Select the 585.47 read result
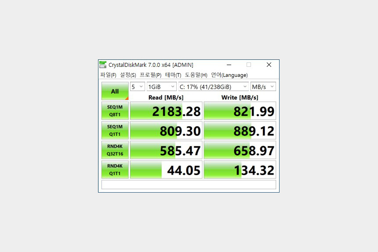 point(166,150)
